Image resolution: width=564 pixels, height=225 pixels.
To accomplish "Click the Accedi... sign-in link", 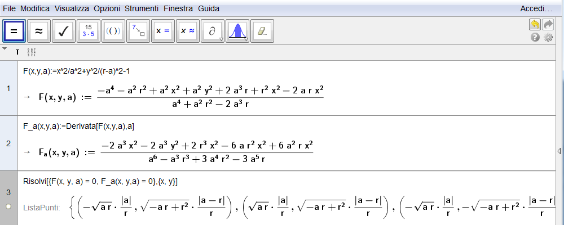I will [536, 9].
